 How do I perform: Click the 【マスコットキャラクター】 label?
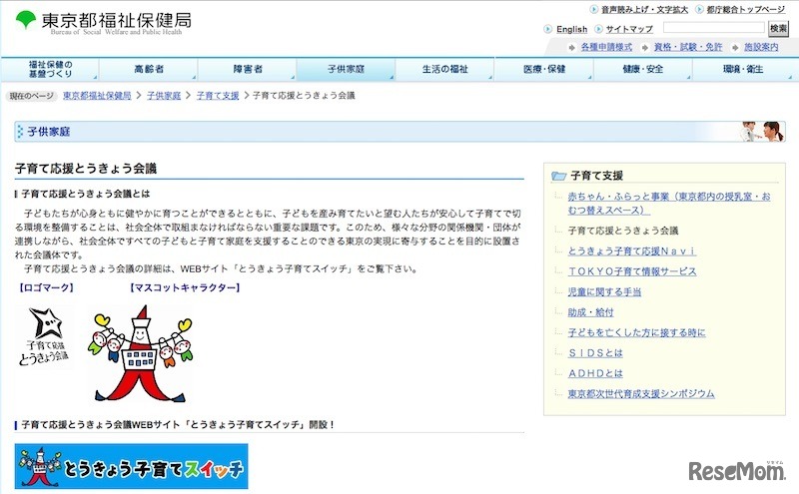click(x=185, y=287)
